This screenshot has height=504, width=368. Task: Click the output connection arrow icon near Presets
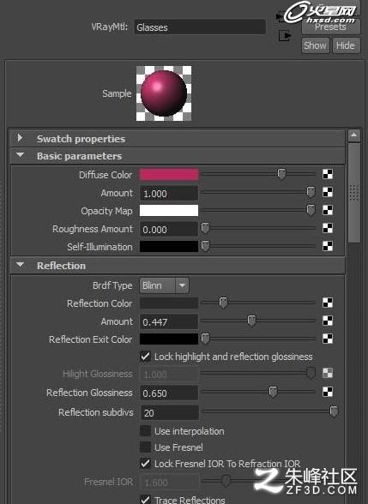coord(285,35)
